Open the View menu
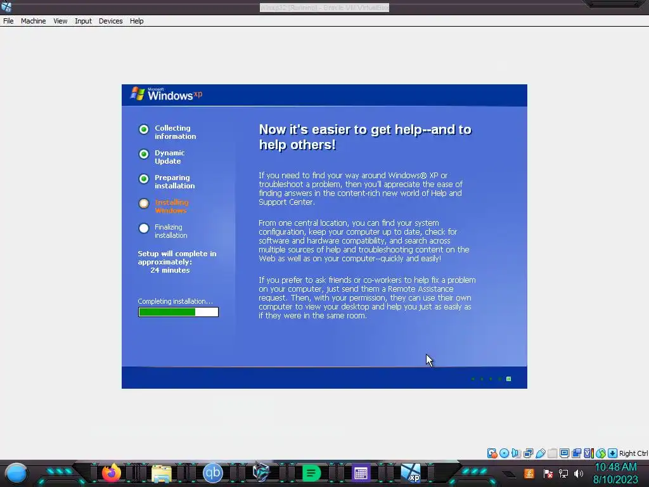Image resolution: width=649 pixels, height=487 pixels. pos(60,21)
